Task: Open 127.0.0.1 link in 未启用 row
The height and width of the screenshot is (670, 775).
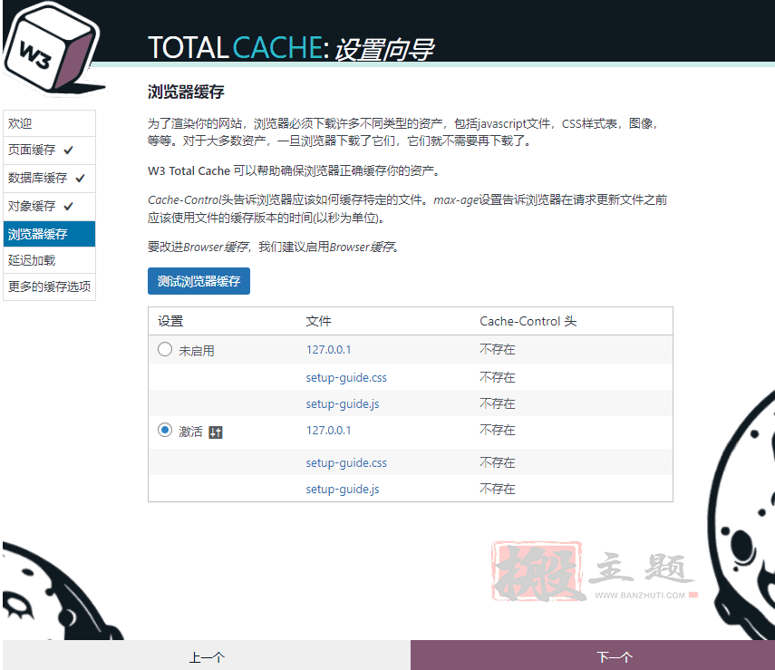Action: 329,350
